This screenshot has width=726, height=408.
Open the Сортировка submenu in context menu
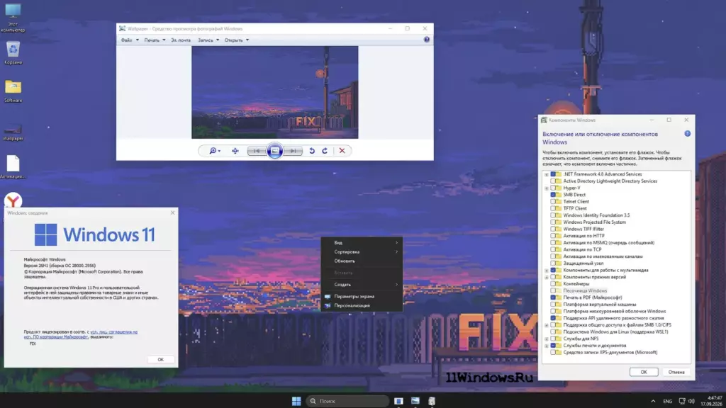[362, 252]
